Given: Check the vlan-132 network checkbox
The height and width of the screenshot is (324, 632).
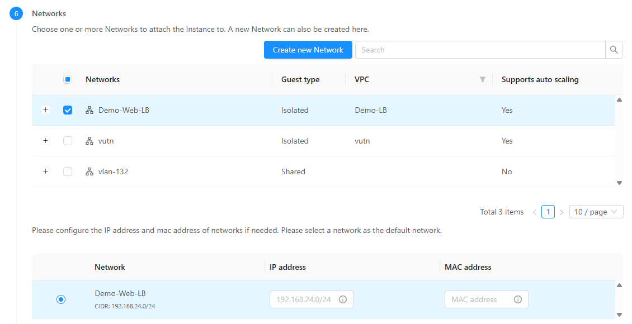Looking at the screenshot, I should pyautogui.click(x=68, y=171).
